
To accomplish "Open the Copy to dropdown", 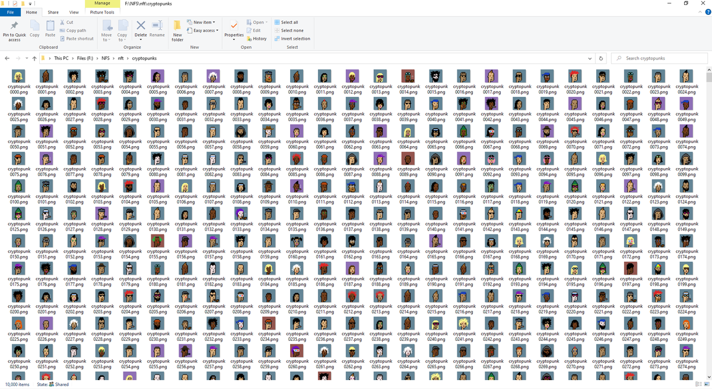I will point(122,31).
